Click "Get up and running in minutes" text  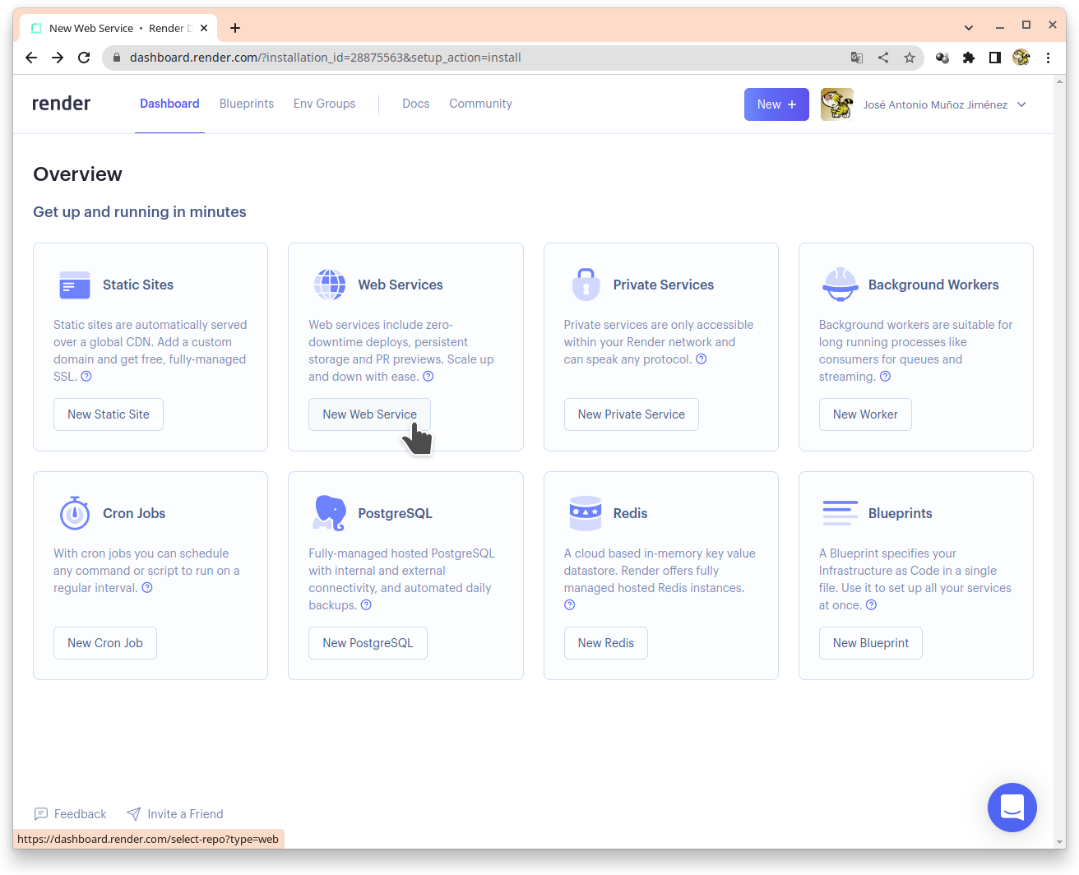[x=140, y=211]
